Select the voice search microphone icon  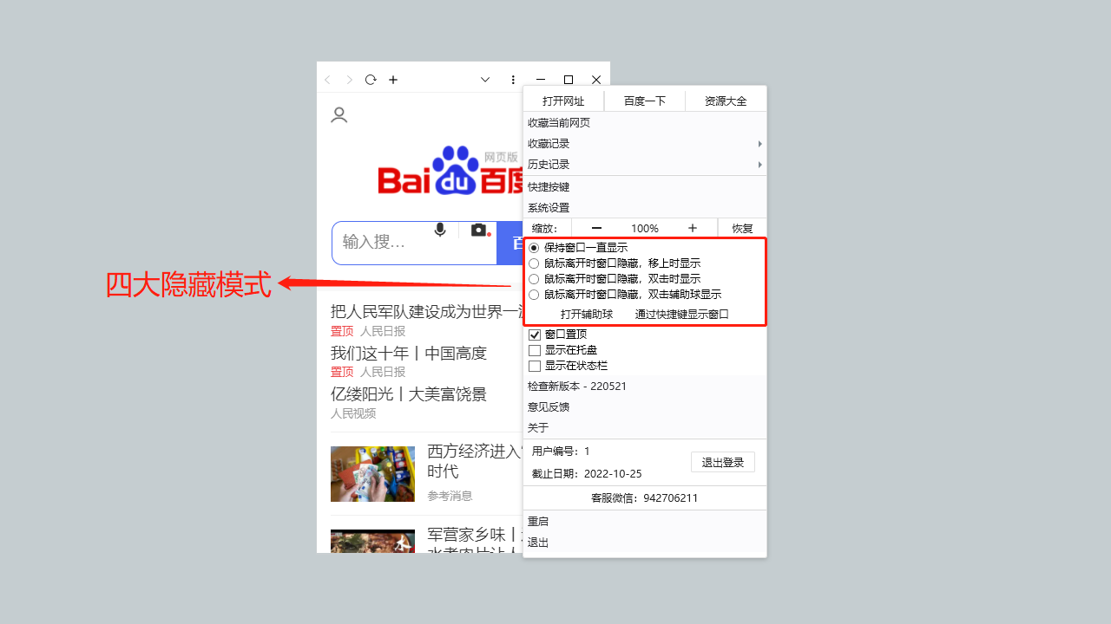(439, 230)
